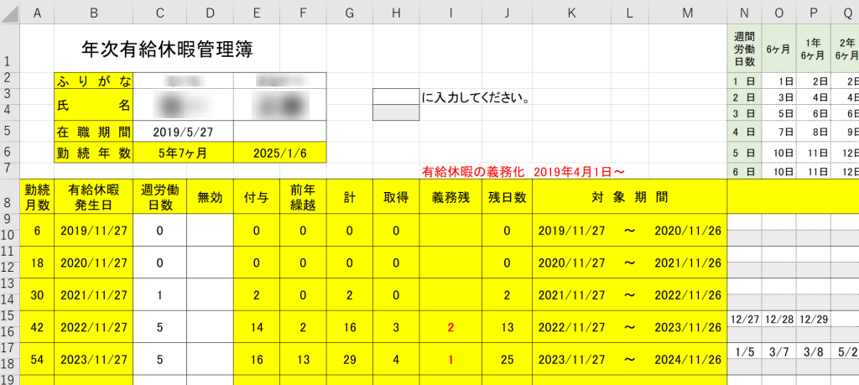Image resolution: width=859 pixels, height=385 pixels.
Task: Click the white sample input box
Action: (396, 96)
